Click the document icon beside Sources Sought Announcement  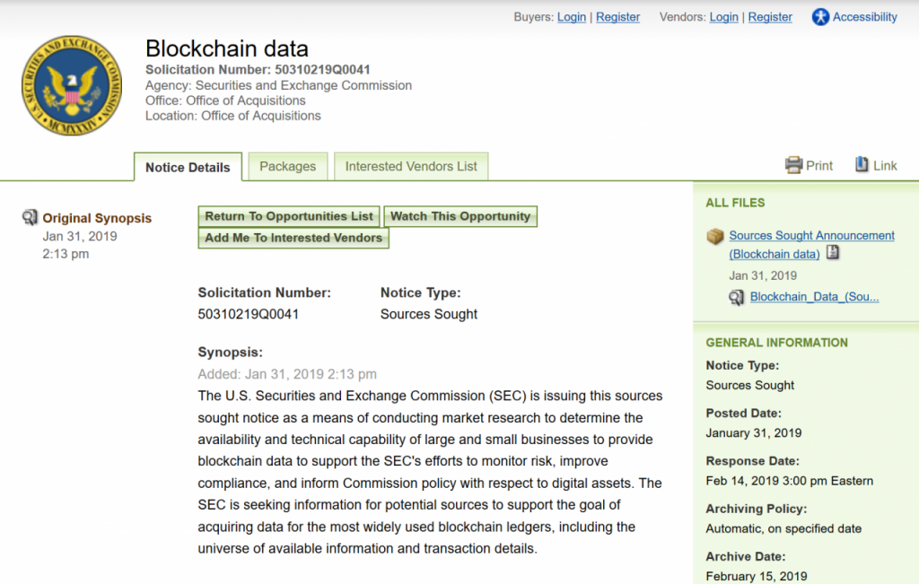833,253
